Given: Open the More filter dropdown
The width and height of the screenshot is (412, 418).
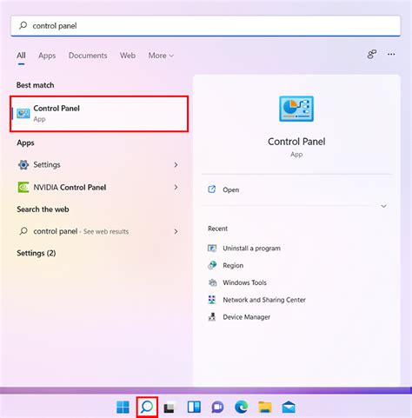Looking at the screenshot, I should pyautogui.click(x=161, y=56).
